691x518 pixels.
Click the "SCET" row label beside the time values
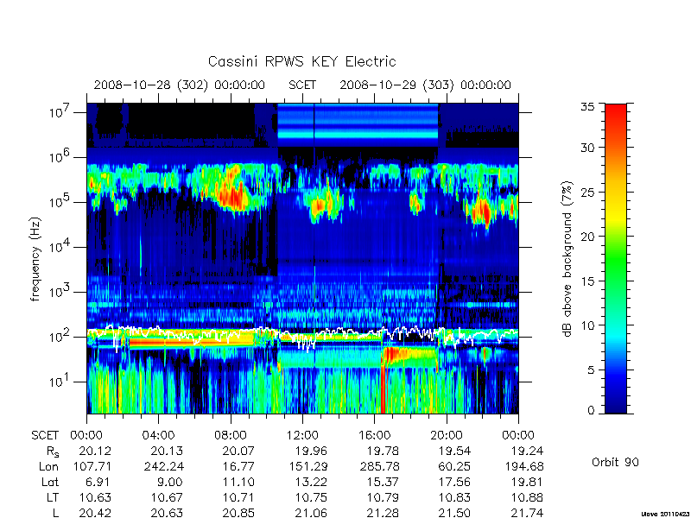point(45,436)
